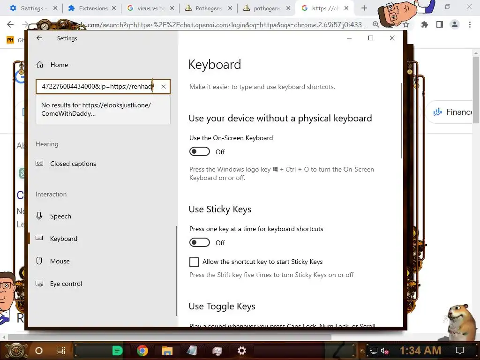Click the 'Use Sticky Keys' heading
This screenshot has width=480, height=360.
click(x=220, y=210)
